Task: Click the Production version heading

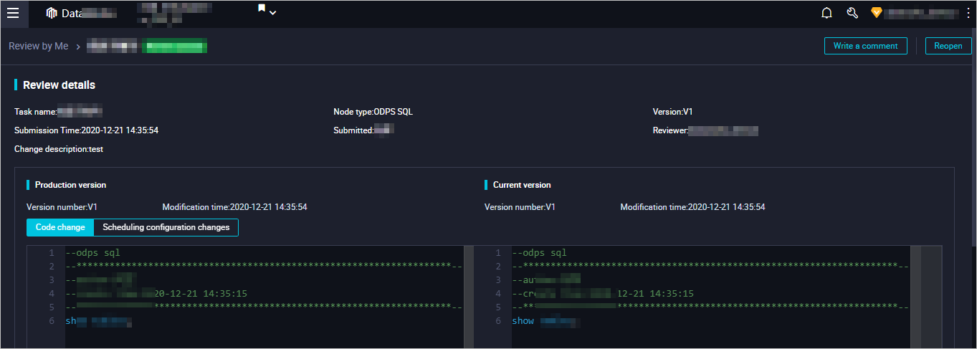Action: (70, 185)
